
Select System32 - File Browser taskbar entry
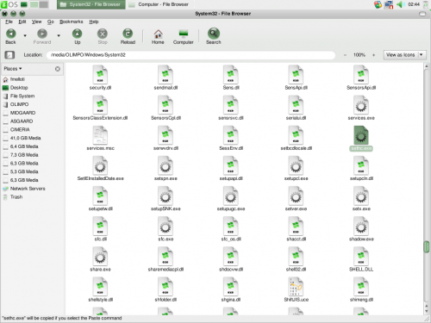click(x=91, y=4)
